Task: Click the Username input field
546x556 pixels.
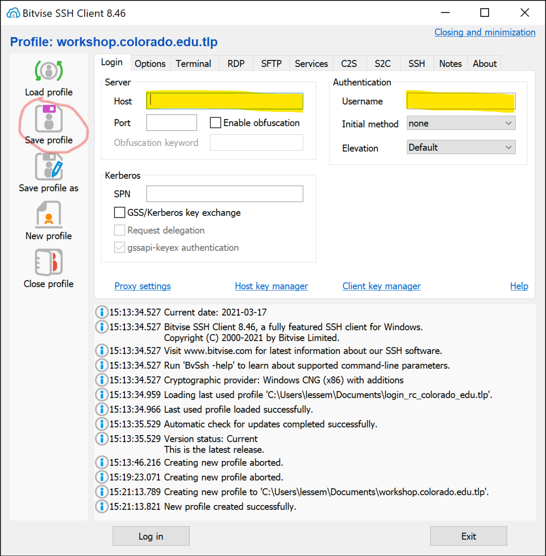Action: click(x=461, y=101)
